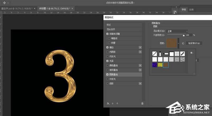Open 混合选项 in the styles list

tap(111, 29)
